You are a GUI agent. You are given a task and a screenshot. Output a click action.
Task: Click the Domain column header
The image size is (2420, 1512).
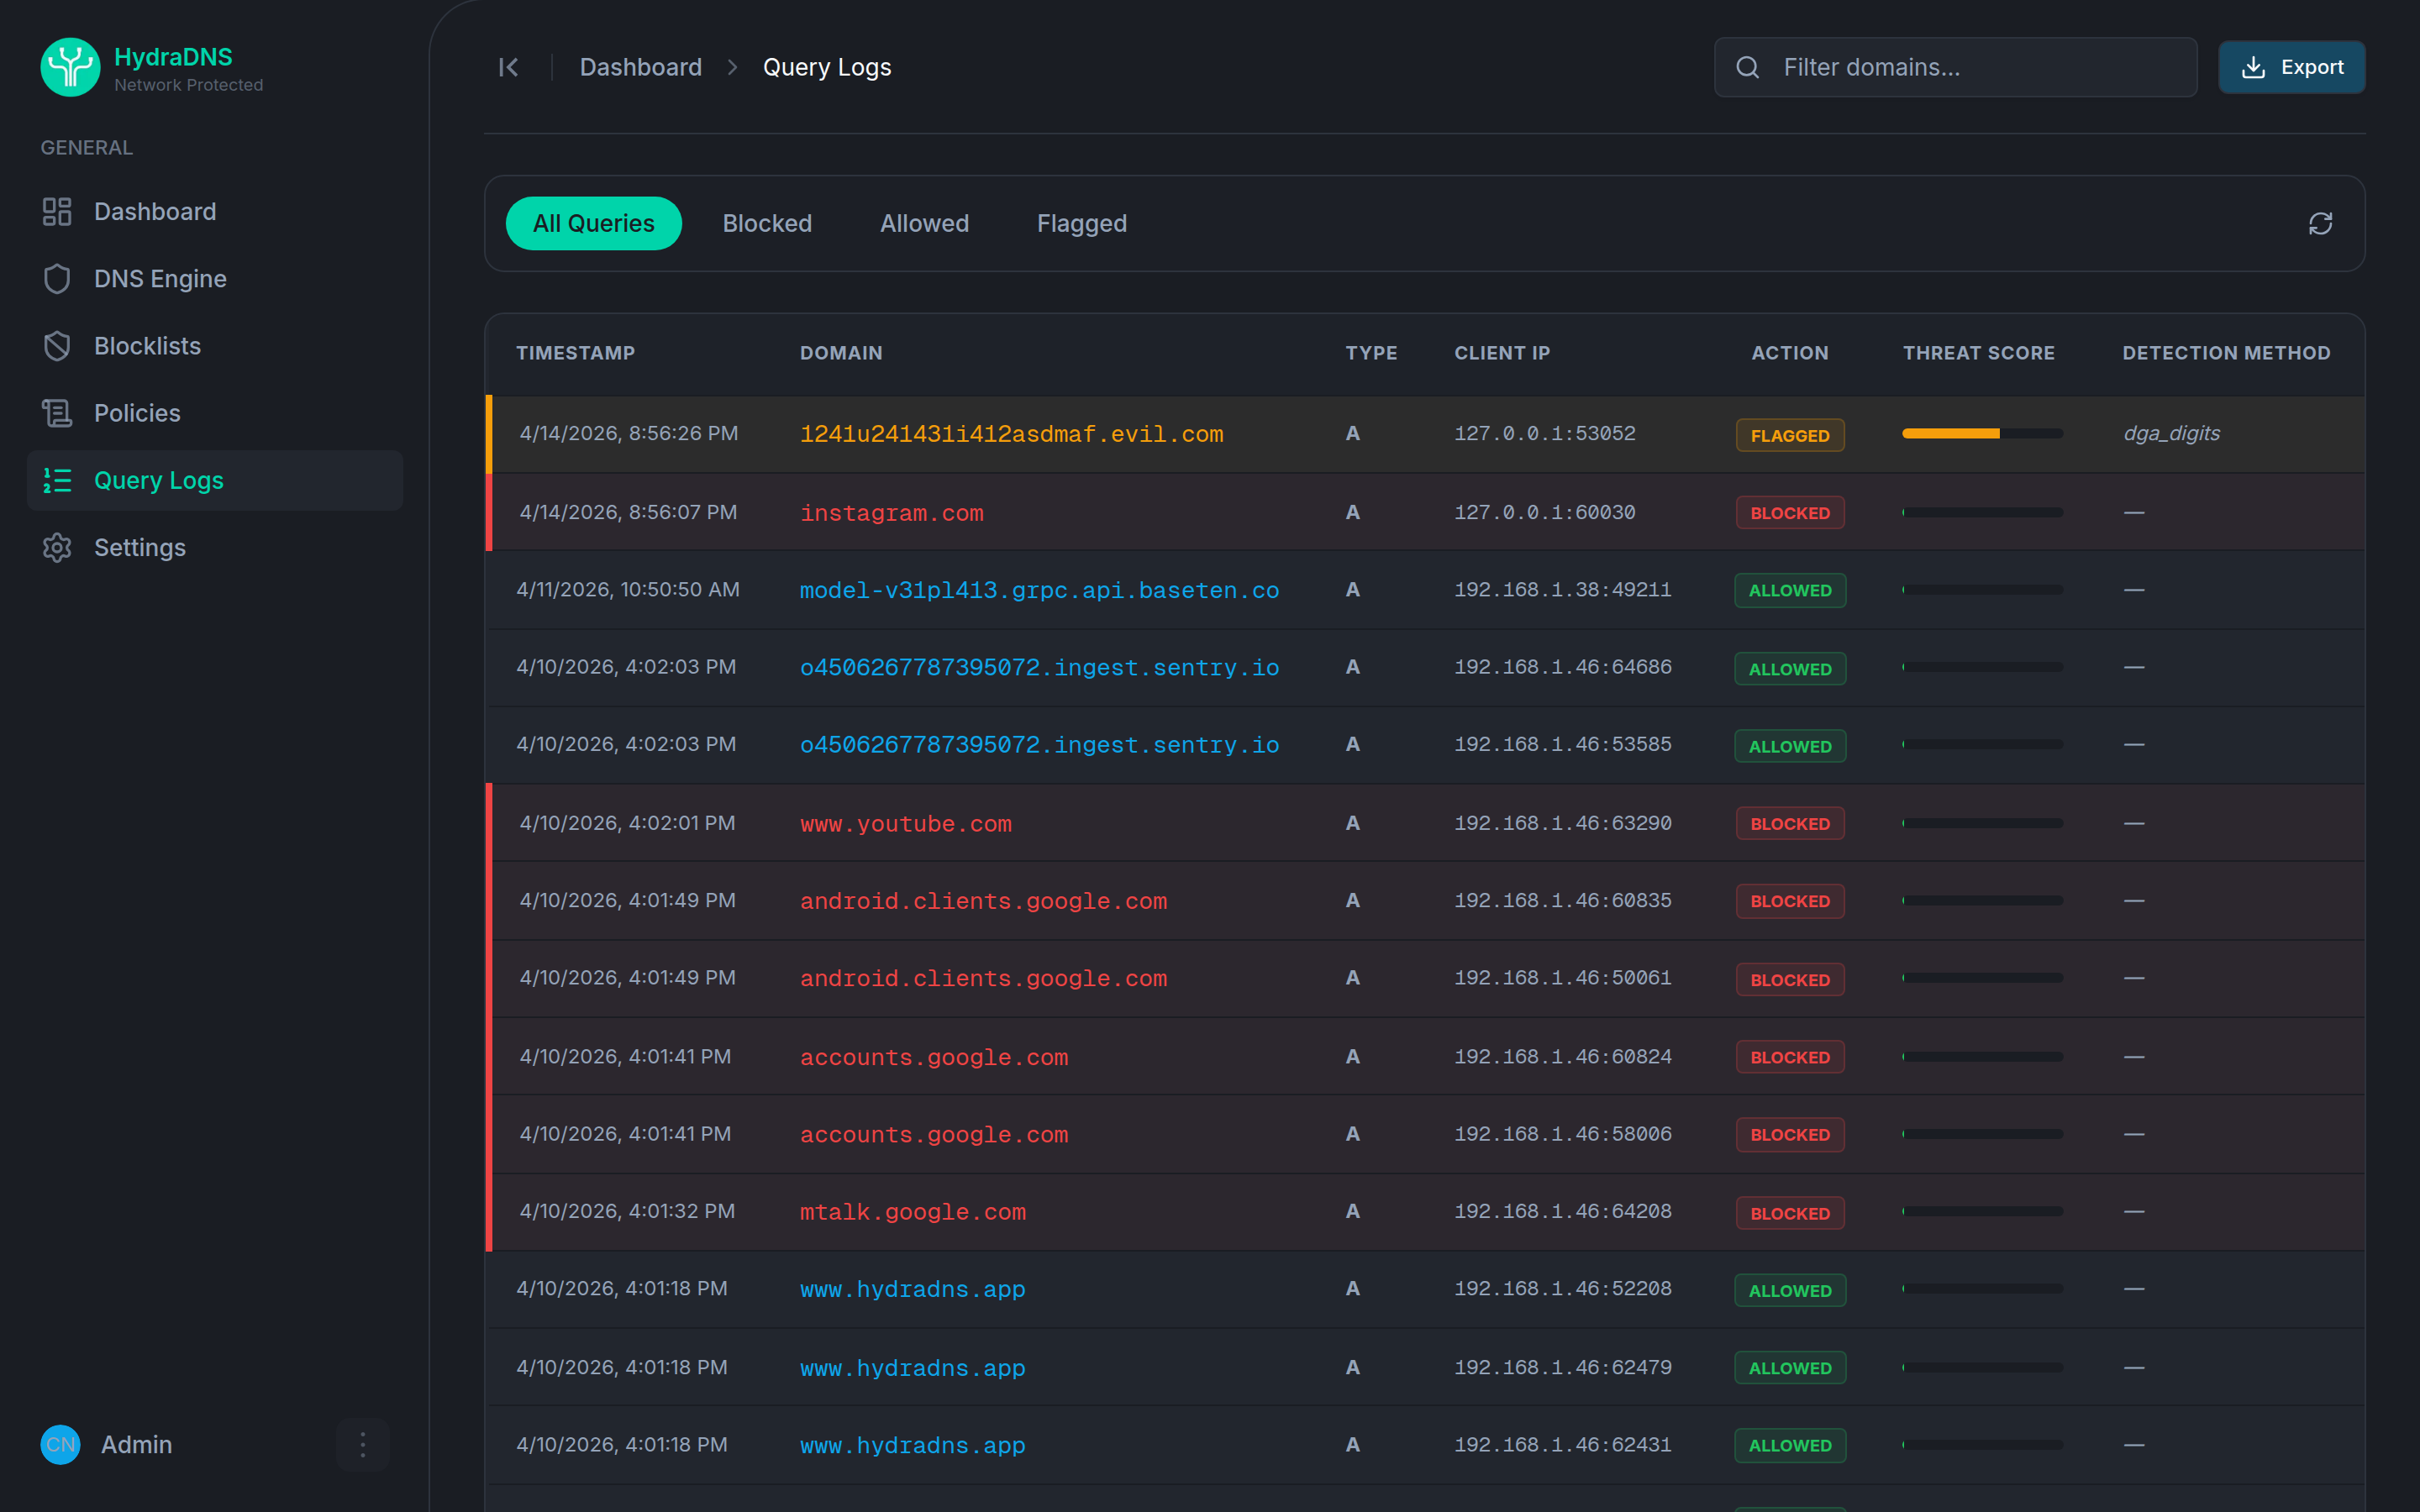(x=841, y=353)
